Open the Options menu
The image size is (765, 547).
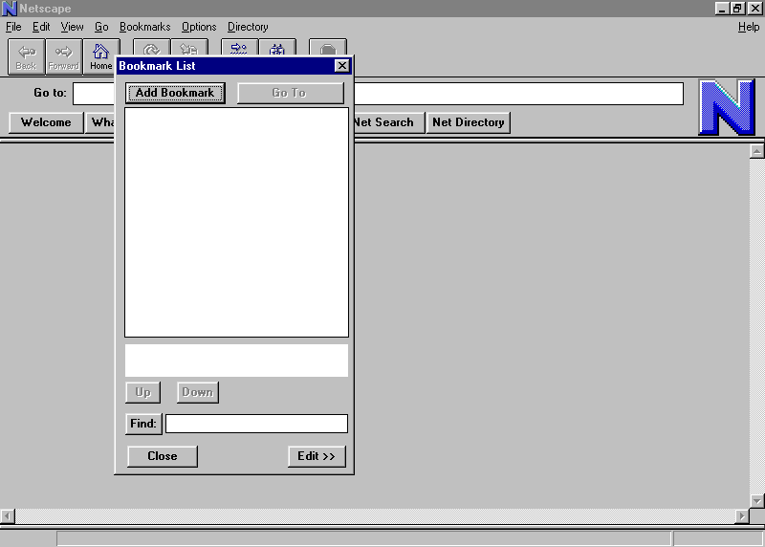(x=199, y=27)
